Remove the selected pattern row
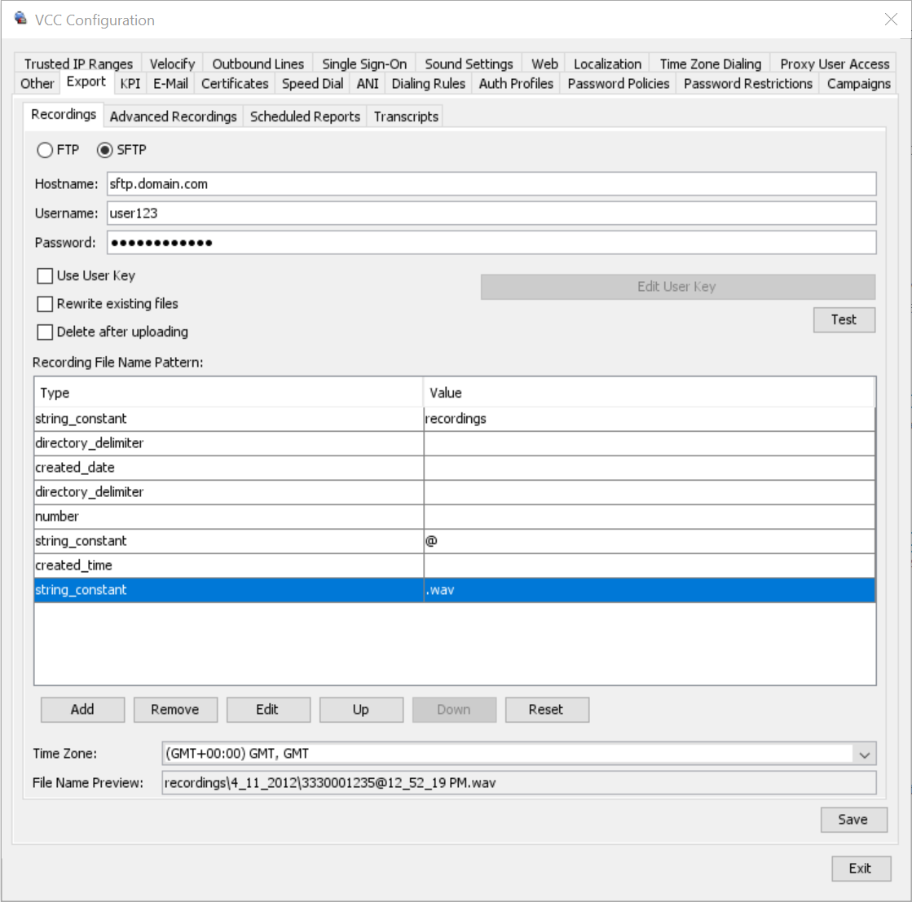Screen dimensions: 912x902 coord(175,710)
